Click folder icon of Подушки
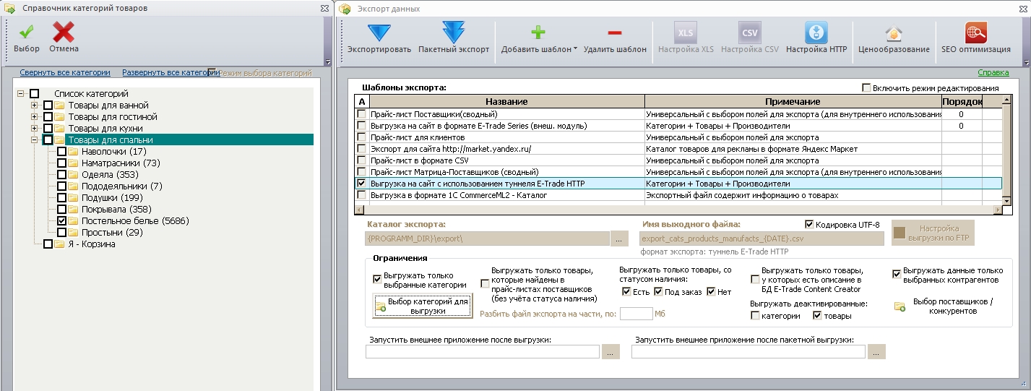The width and height of the screenshot is (1031, 391). (x=74, y=198)
